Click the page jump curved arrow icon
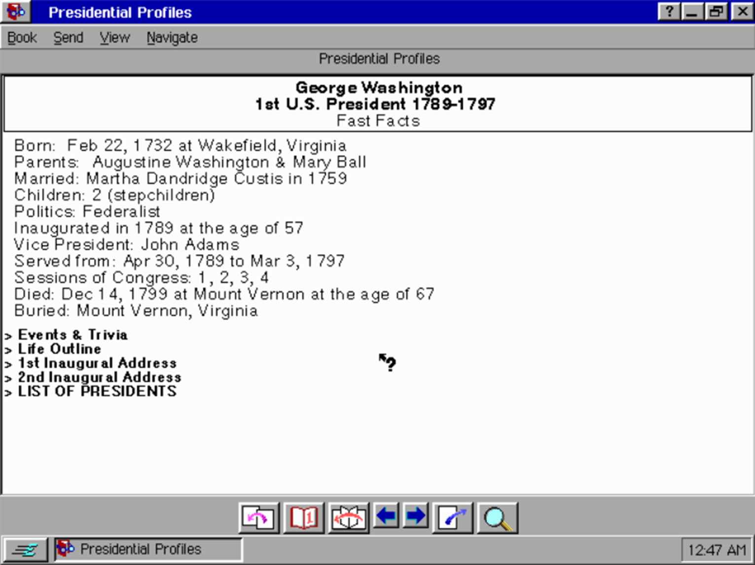Screen dimensions: 755x565 453,518
